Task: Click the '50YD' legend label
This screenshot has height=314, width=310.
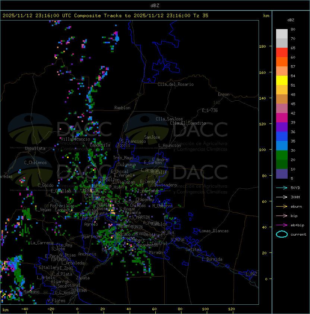Action: tap(295, 188)
